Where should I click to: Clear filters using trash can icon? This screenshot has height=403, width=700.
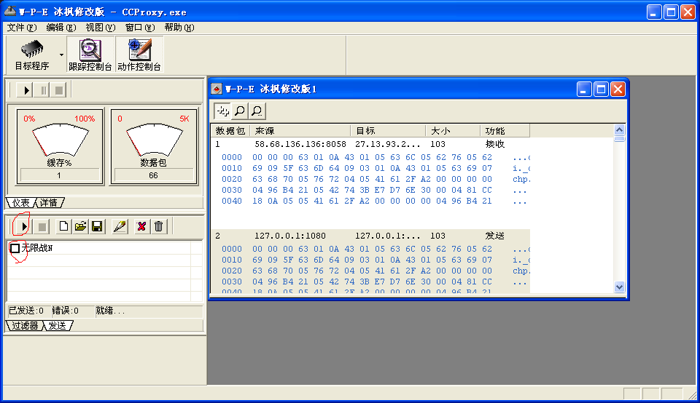tap(158, 227)
